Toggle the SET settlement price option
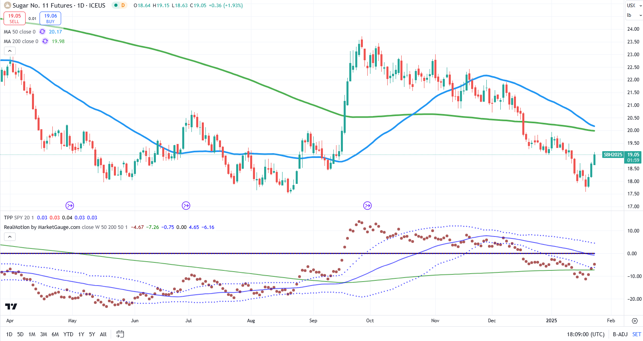Viewport: 643px width, 341px height. pos(637,334)
